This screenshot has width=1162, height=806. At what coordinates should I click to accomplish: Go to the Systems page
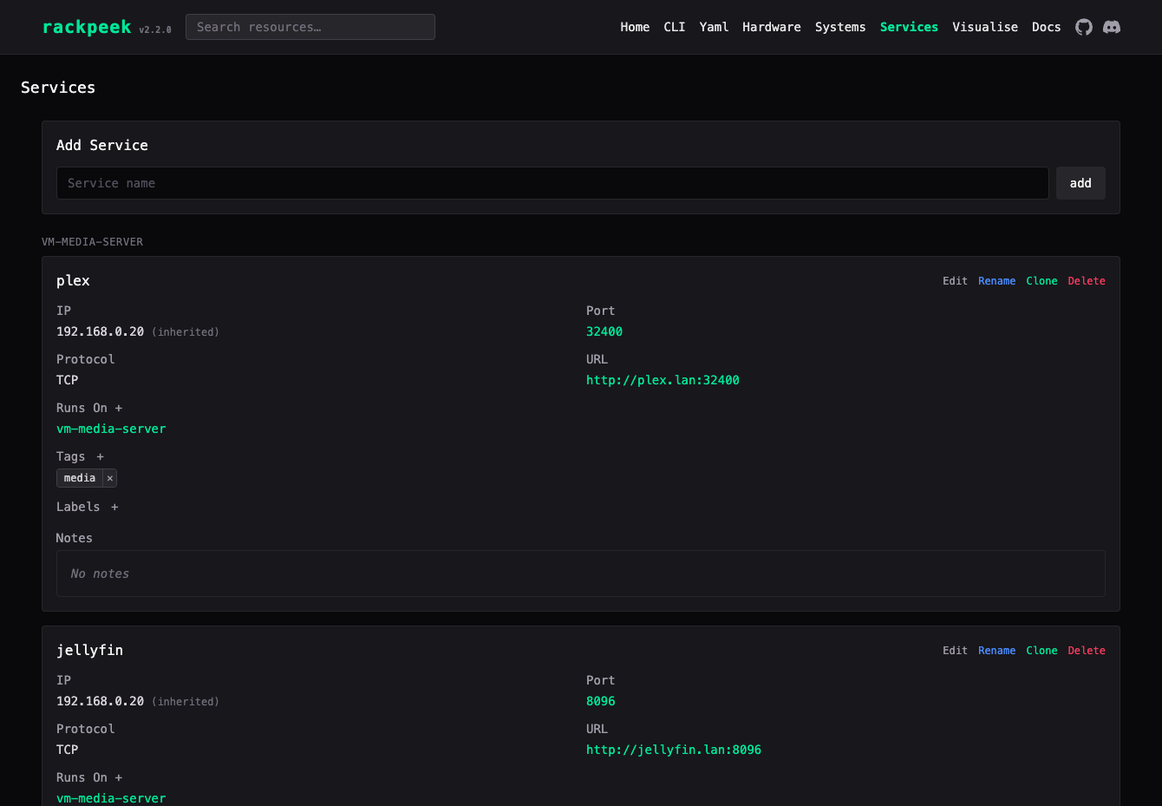point(840,27)
